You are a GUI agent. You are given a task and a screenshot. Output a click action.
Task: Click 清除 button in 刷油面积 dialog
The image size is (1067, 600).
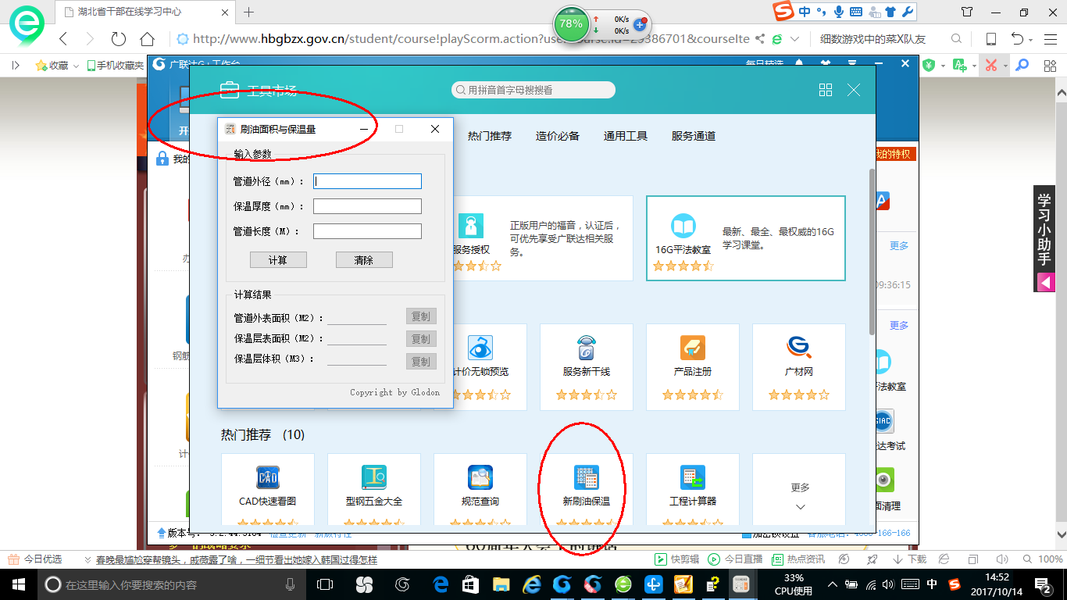click(364, 260)
